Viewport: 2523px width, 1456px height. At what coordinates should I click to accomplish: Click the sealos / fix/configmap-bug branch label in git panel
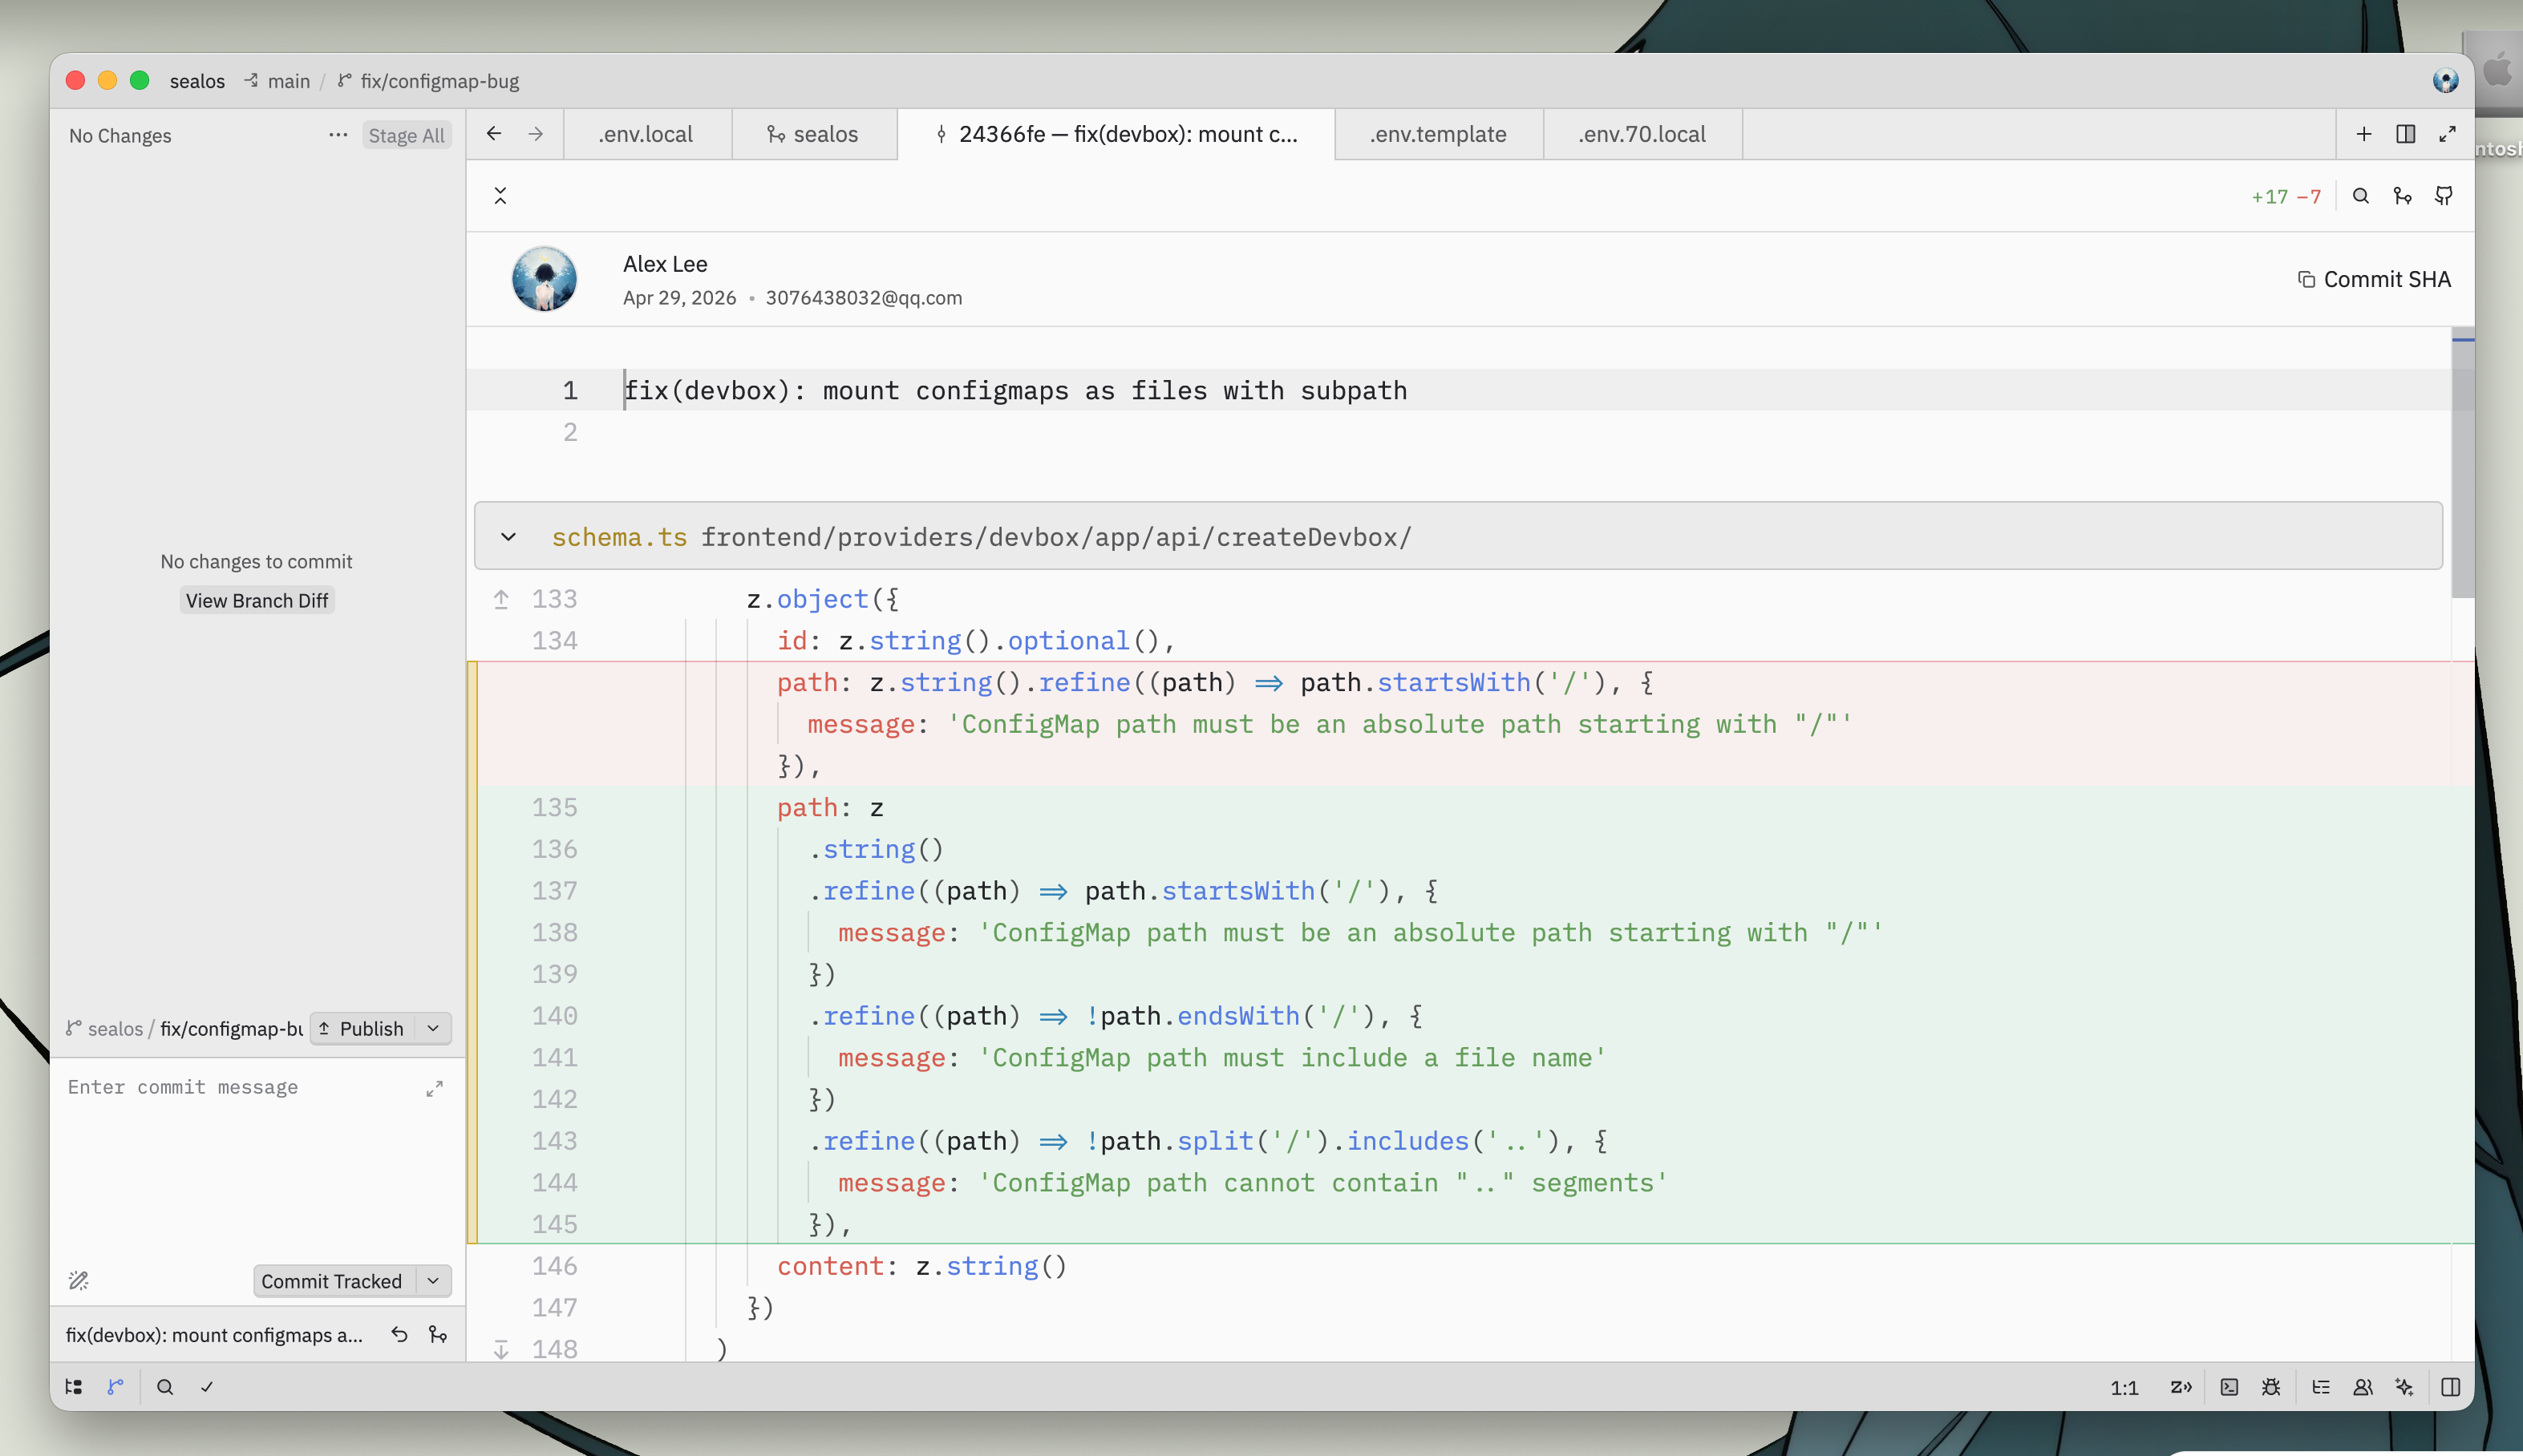tap(185, 1028)
